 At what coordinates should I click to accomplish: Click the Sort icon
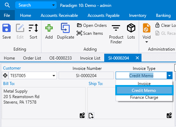pos(33,28)
